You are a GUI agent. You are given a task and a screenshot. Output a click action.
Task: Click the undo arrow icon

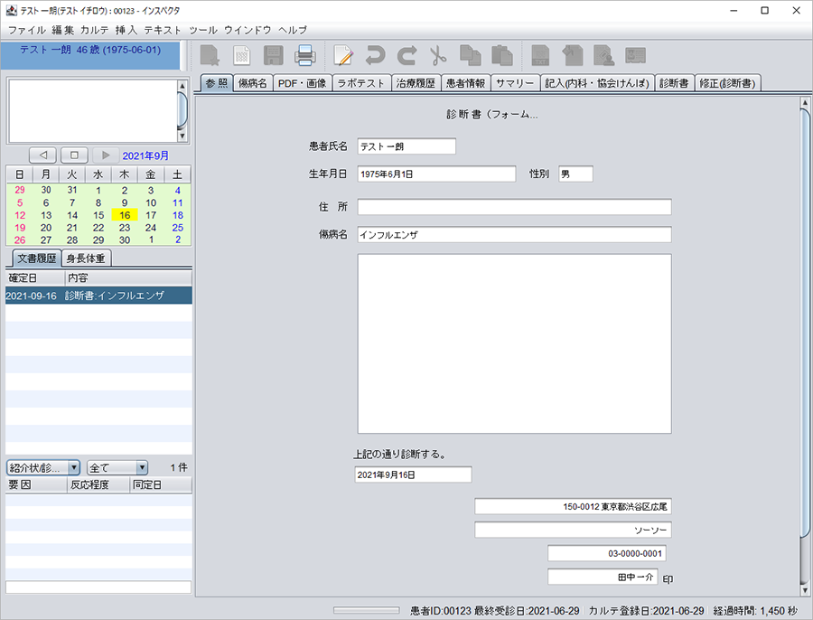pos(376,55)
